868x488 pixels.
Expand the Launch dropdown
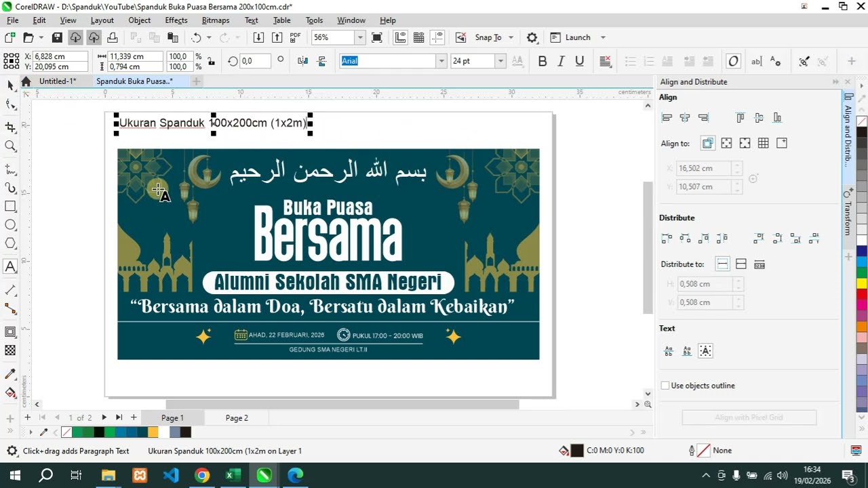coord(603,37)
